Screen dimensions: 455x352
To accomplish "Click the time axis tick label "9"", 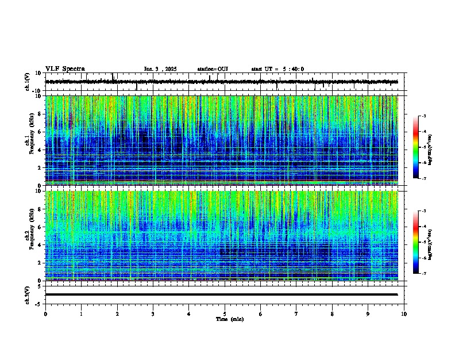I will pyautogui.click(x=368, y=314).
